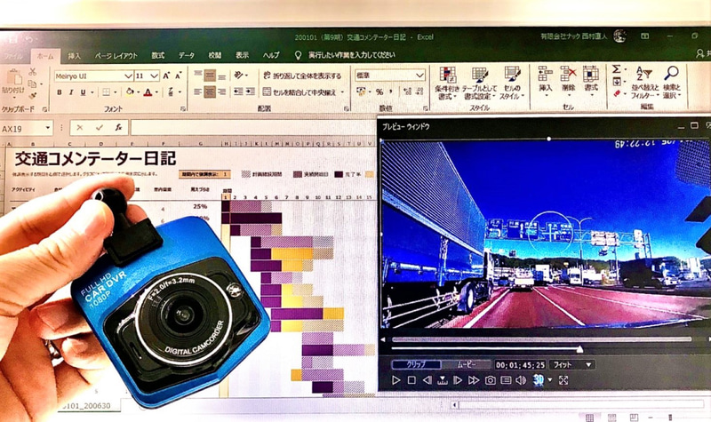The width and height of the screenshot is (711, 422).
Task: Toggle Wrap Text (折り返して全体を表示する)
Action: tap(302, 76)
